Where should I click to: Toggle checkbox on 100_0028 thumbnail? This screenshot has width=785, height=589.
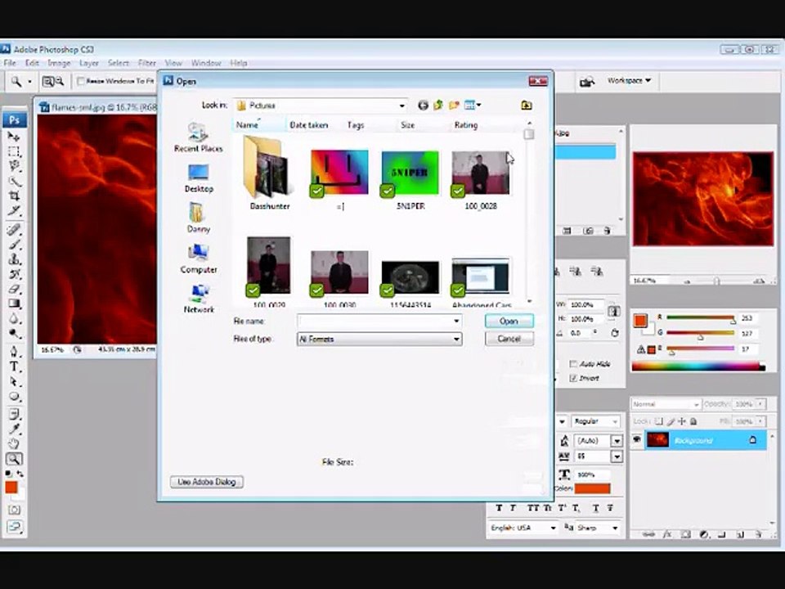pos(458,191)
